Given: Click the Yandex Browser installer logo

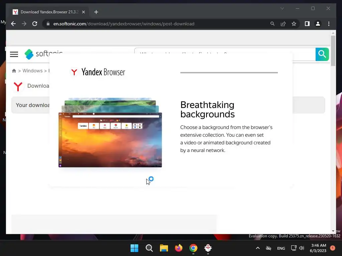Looking at the screenshot, I should pos(98,72).
